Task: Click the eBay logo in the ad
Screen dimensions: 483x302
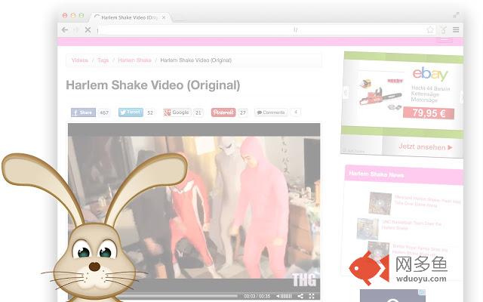Action: coord(430,74)
